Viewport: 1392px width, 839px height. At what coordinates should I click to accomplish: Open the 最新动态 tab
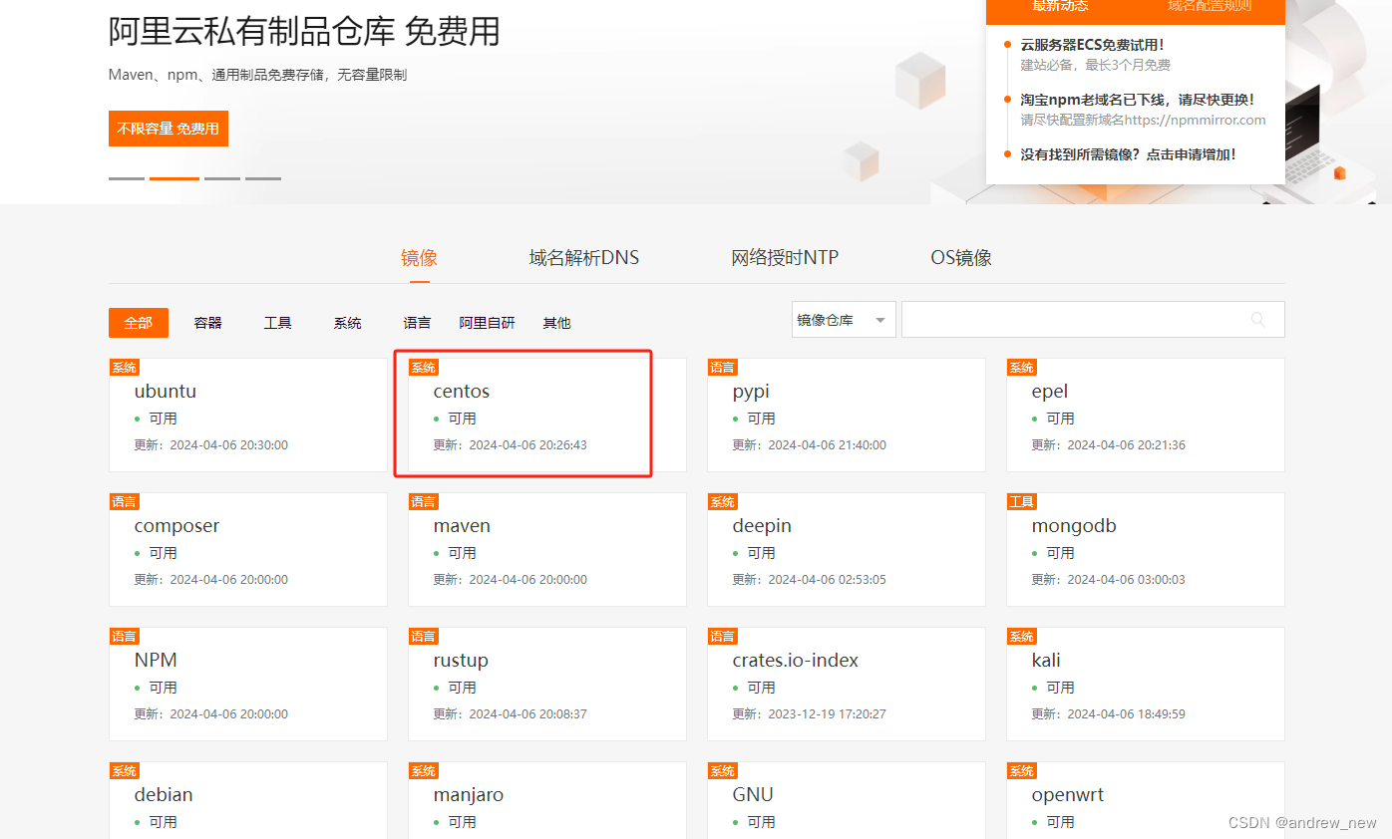tap(1060, 7)
